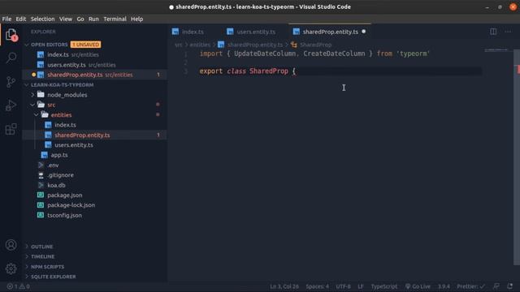
Task: Click TypeScript language mode selector
Action: 384,286
